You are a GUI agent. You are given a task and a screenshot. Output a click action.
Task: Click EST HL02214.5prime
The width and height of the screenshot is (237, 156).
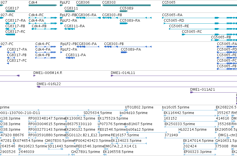coord(192,130)
